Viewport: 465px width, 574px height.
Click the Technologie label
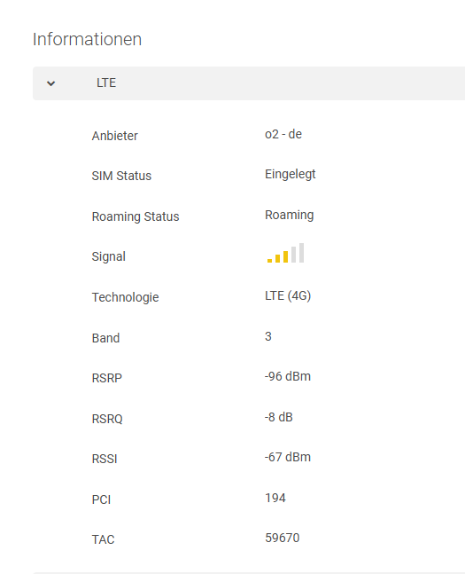coord(126,297)
